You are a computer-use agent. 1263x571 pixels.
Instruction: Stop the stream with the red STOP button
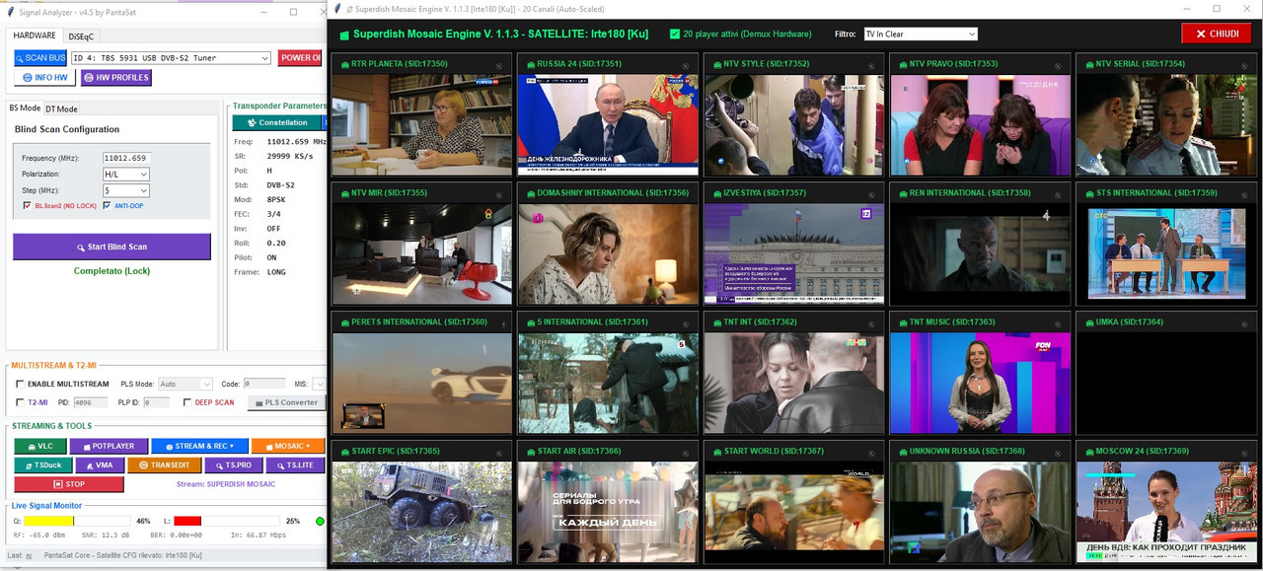(x=69, y=484)
